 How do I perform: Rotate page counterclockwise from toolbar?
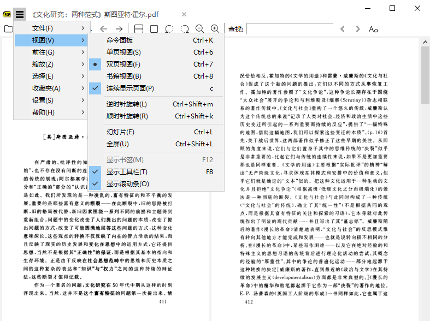pyautogui.click(x=169, y=29)
